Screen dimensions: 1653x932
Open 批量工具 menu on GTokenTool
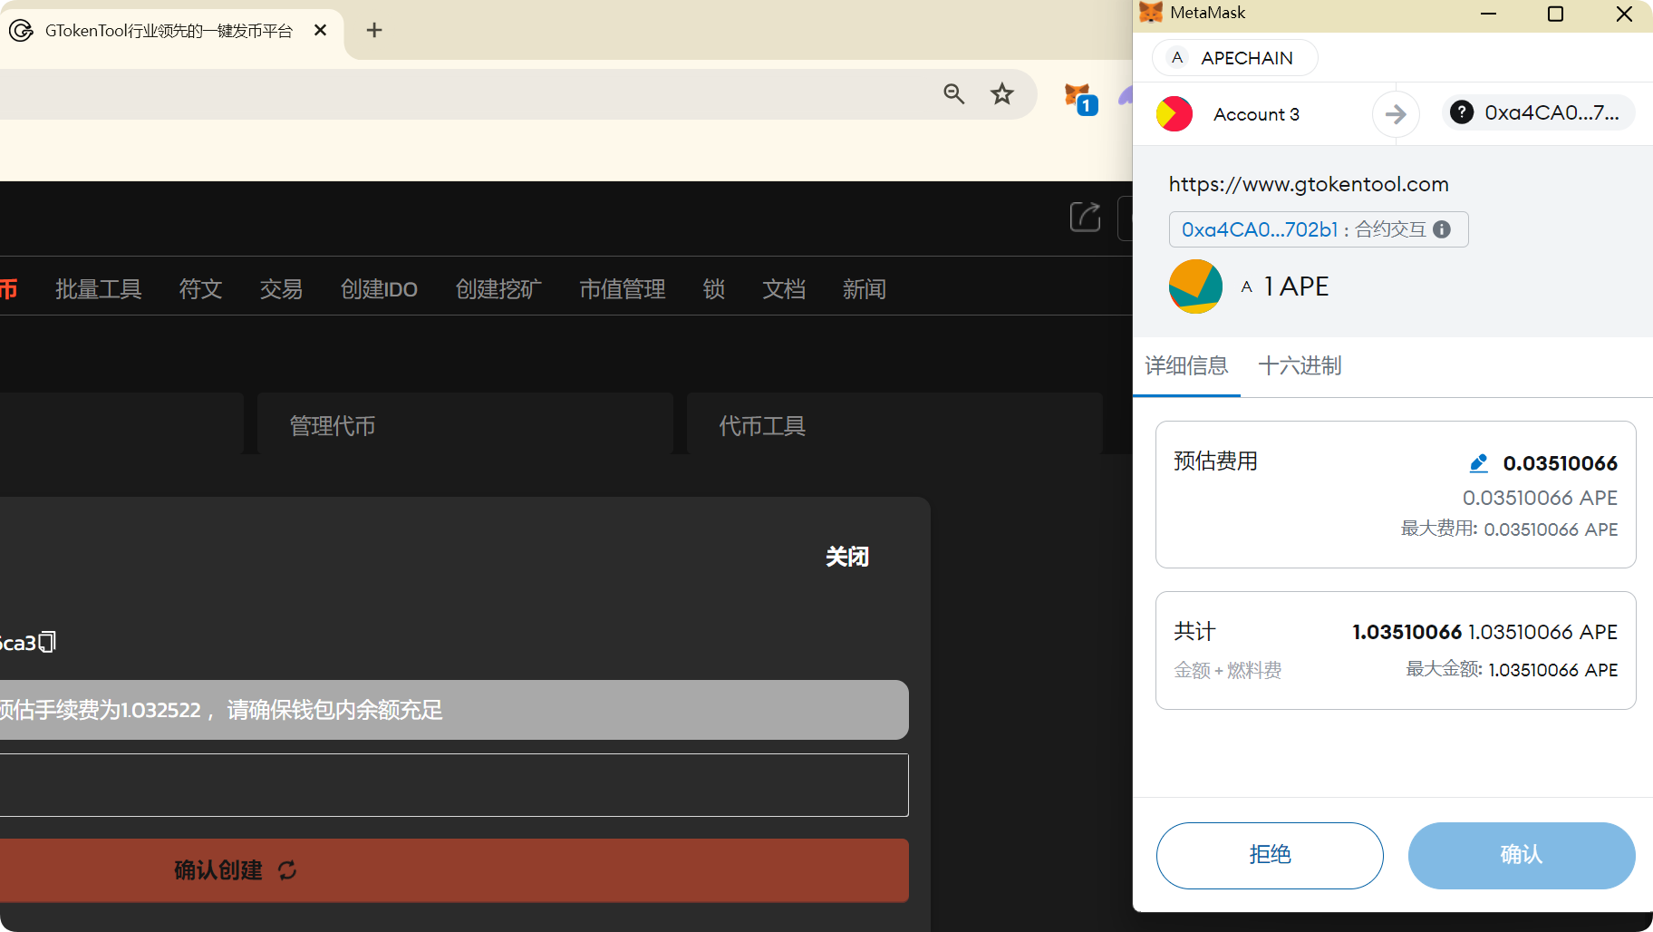click(x=98, y=289)
